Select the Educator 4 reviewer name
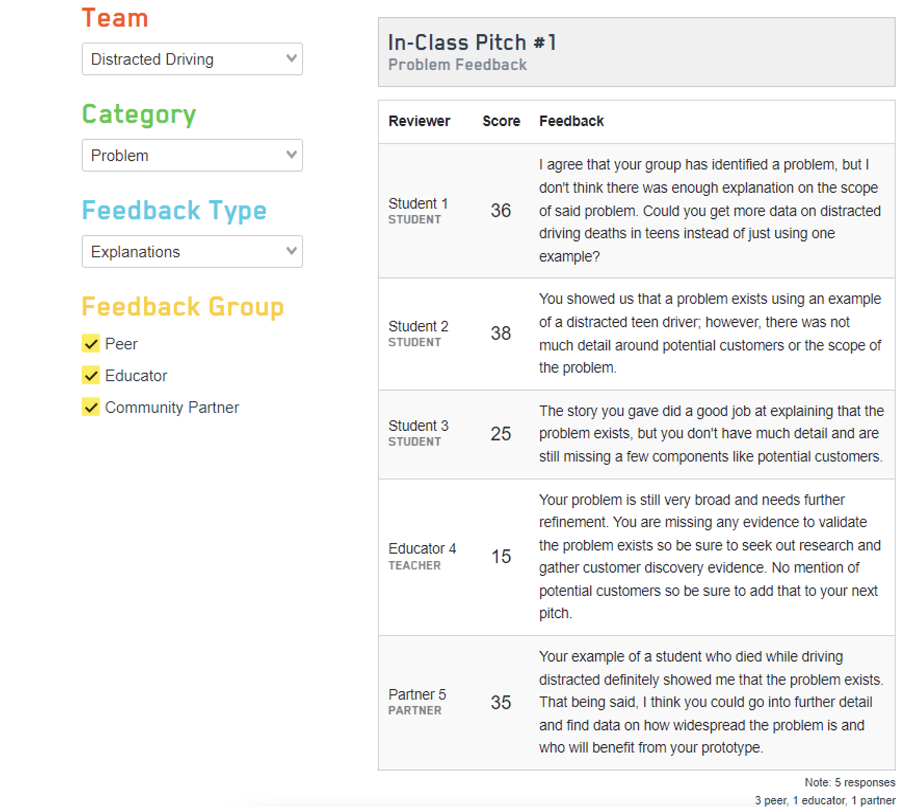907x807 pixels. (x=422, y=549)
